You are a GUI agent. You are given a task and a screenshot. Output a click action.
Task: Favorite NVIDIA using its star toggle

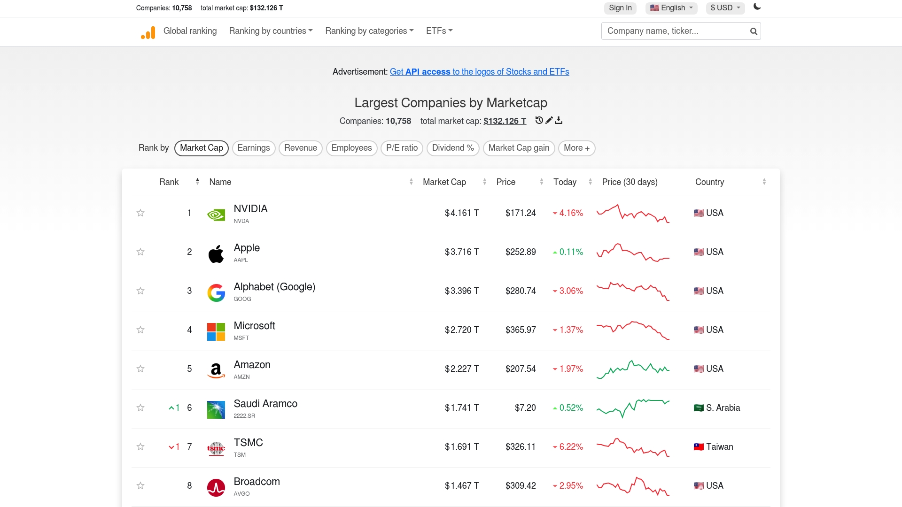tap(140, 213)
